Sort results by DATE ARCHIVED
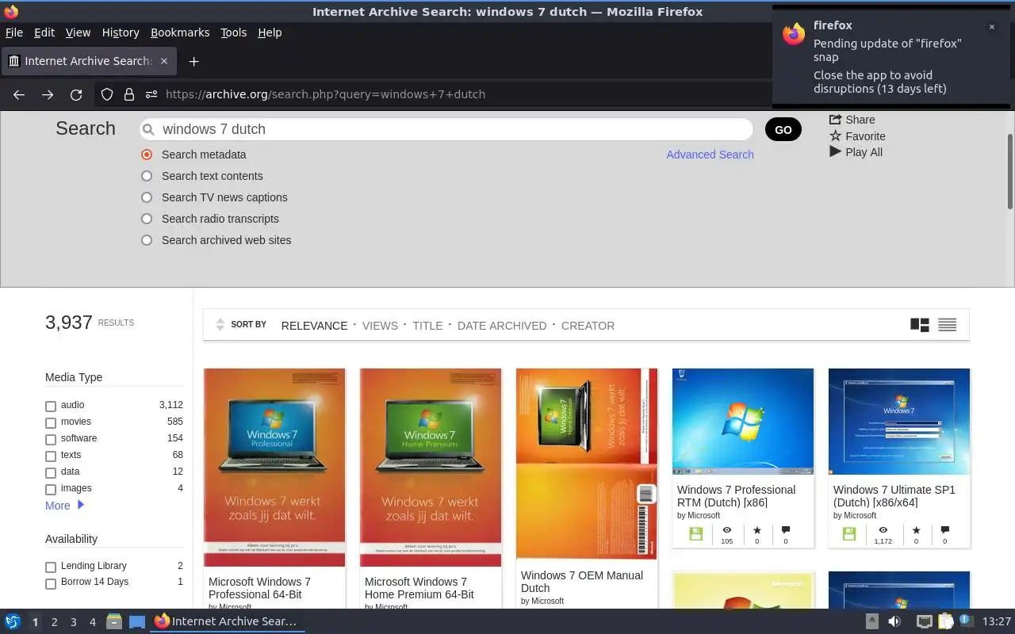This screenshot has height=634, width=1015. click(502, 326)
